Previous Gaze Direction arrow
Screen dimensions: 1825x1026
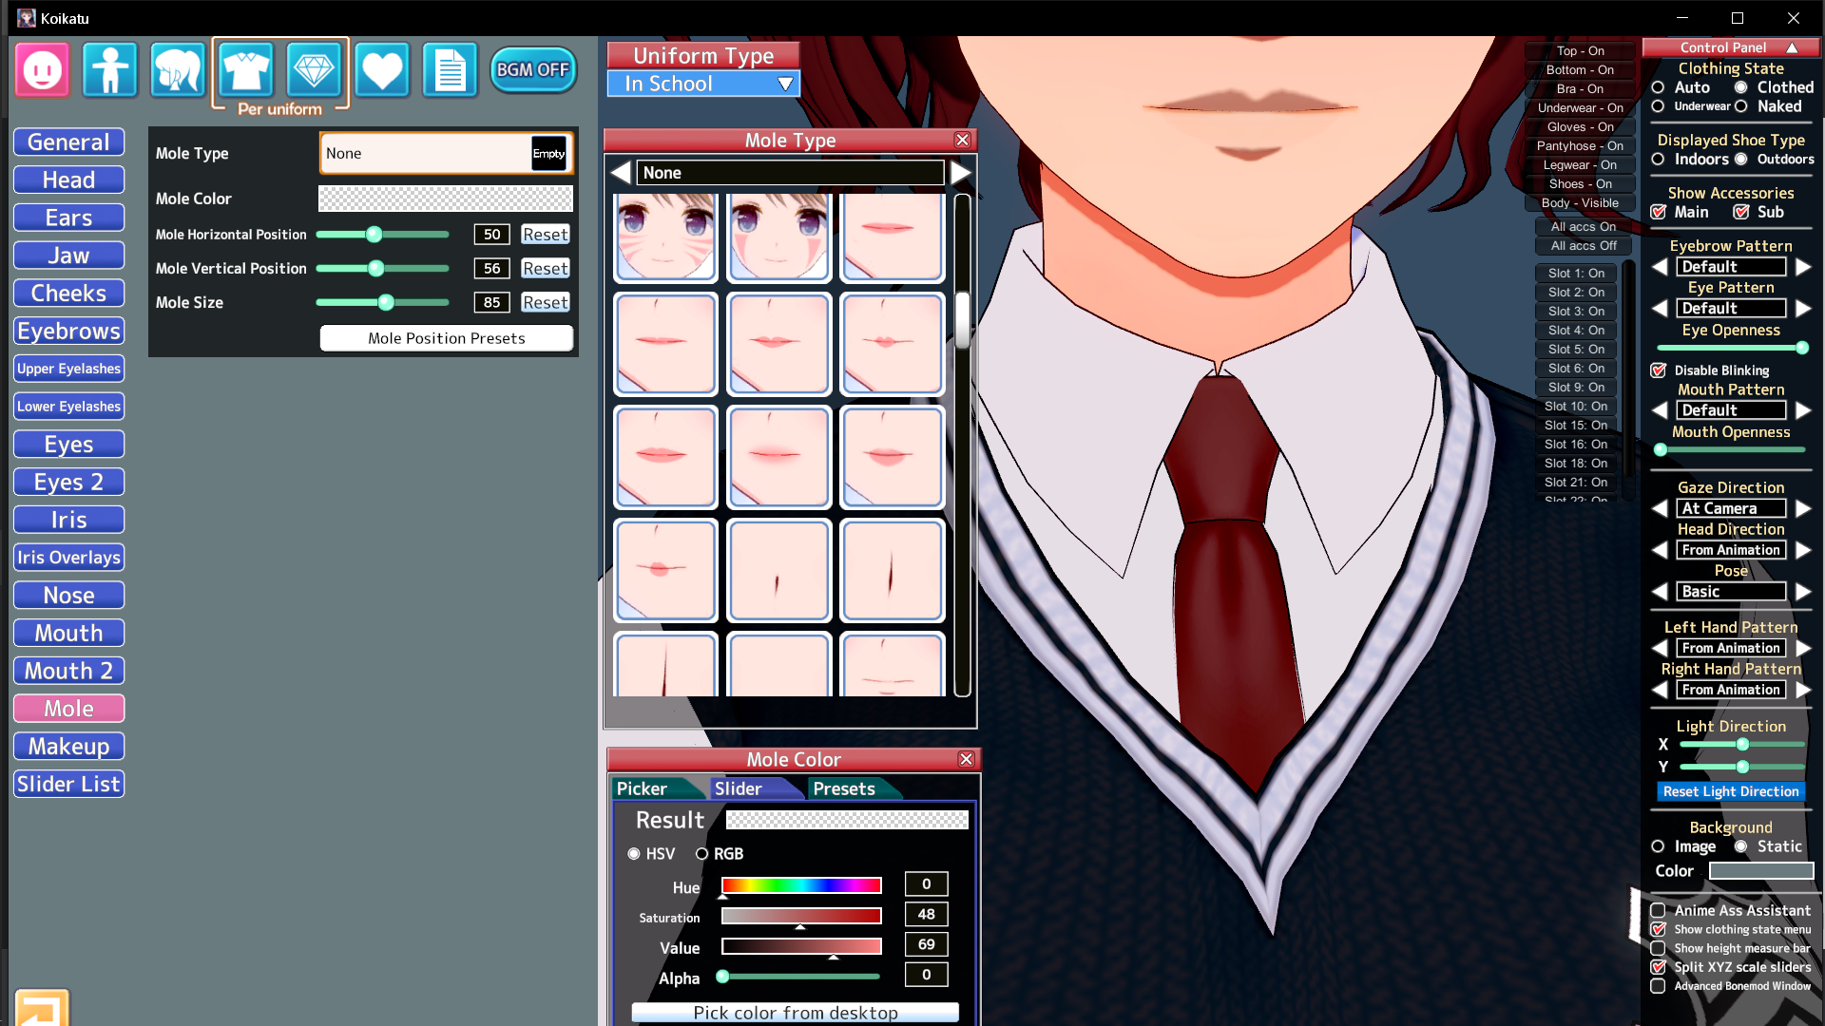point(1660,508)
